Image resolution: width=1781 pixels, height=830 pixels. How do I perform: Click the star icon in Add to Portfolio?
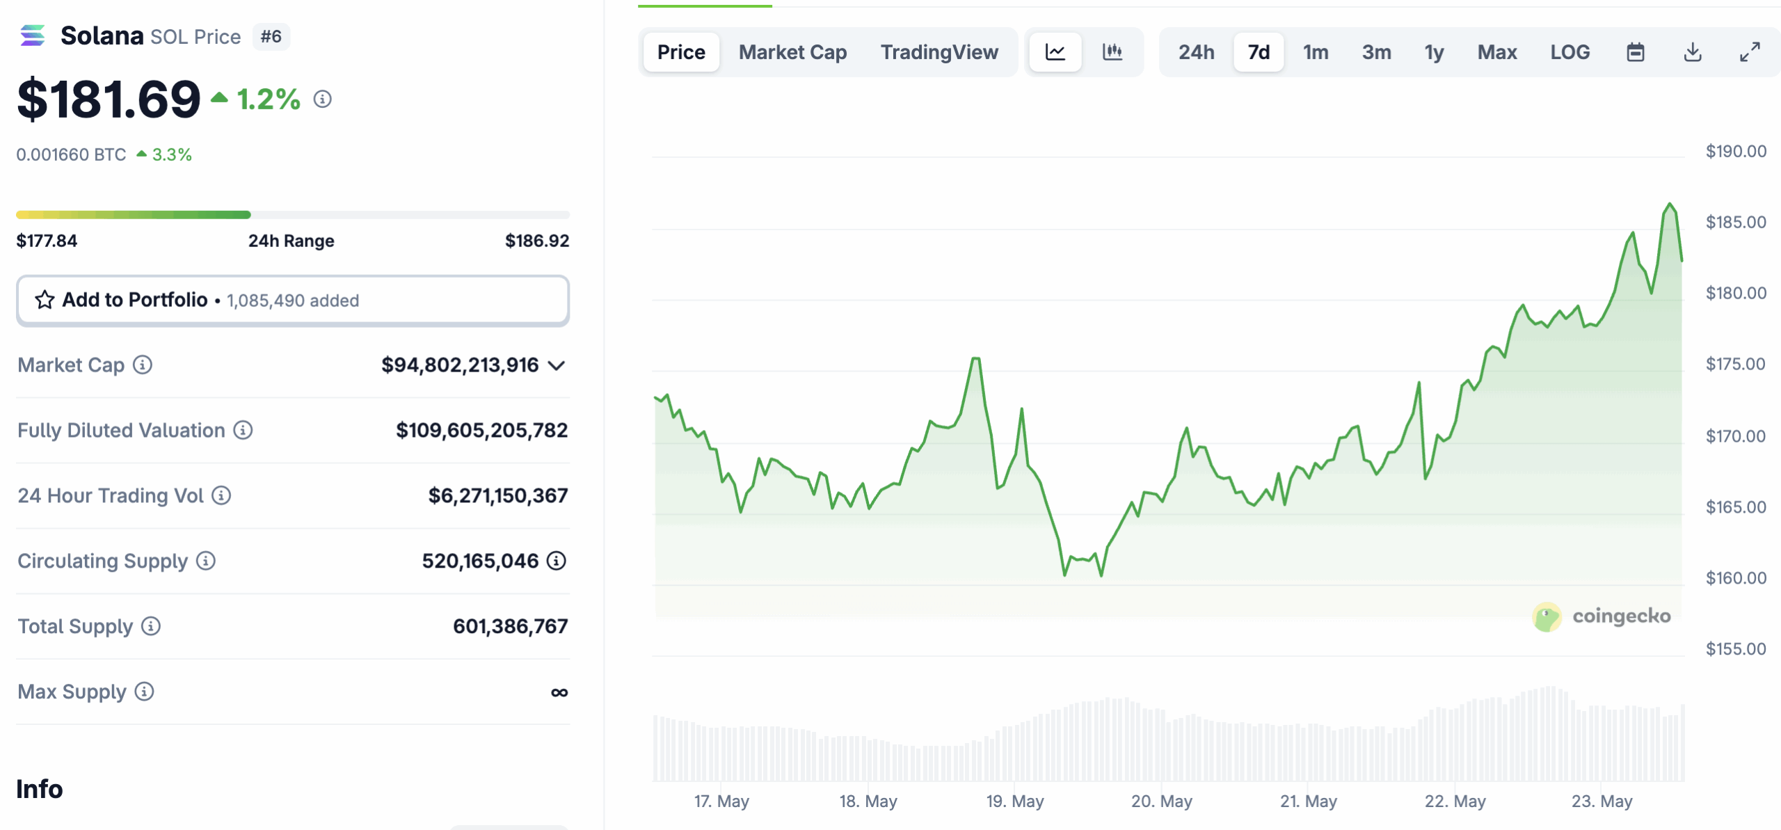[x=45, y=300]
